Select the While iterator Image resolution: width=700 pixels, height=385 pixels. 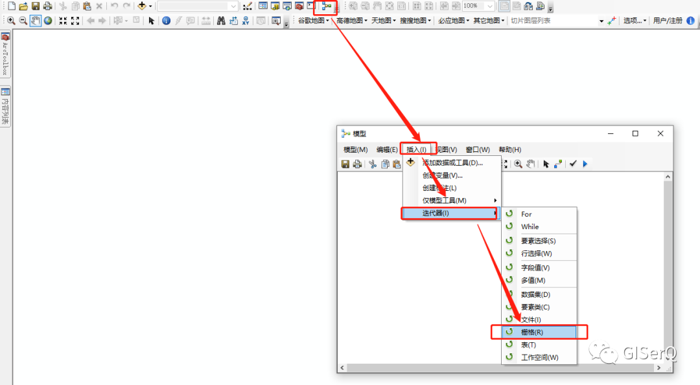pos(539,227)
